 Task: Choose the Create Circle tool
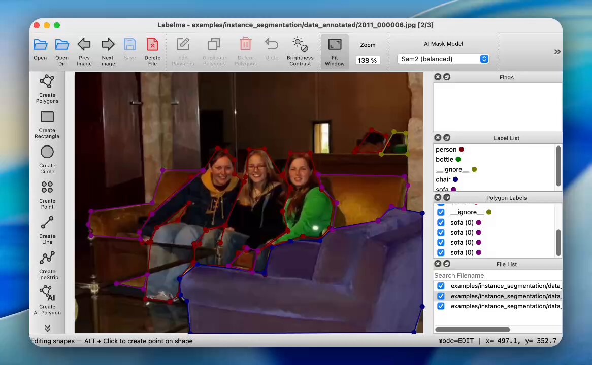(47, 160)
